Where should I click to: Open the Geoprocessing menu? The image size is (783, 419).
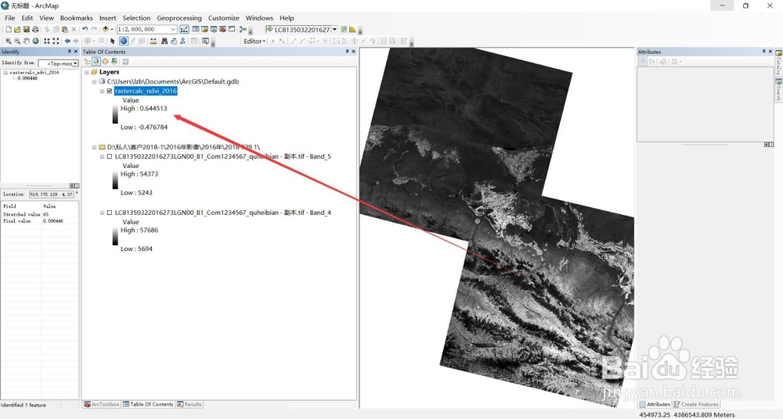coord(179,18)
